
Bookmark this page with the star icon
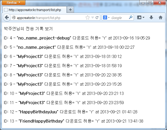(x=88, y=17)
